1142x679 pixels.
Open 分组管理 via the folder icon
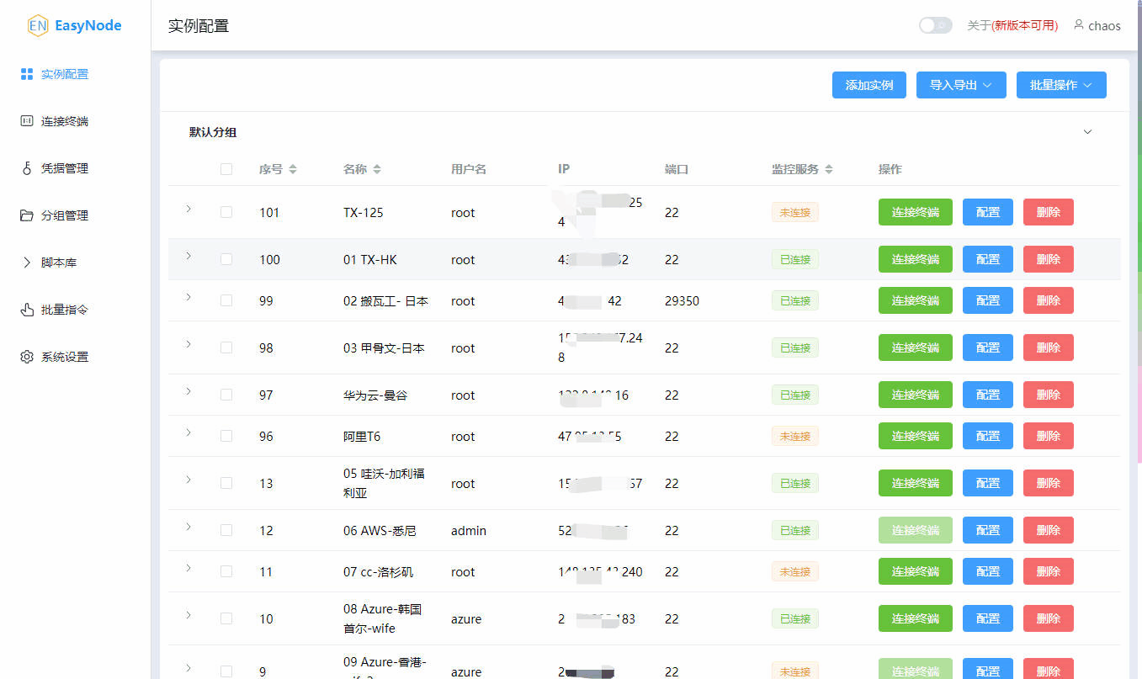[x=26, y=215]
